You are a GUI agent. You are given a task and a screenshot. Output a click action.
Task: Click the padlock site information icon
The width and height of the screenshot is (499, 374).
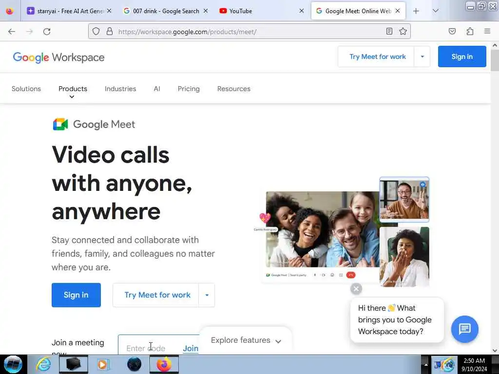110,31
